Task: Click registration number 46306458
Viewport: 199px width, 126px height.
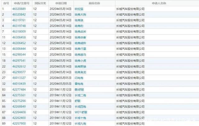Action: pyautogui.click(x=19, y=37)
